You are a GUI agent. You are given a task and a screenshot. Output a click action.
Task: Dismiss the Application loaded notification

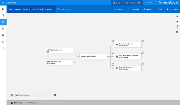click(55, 95)
